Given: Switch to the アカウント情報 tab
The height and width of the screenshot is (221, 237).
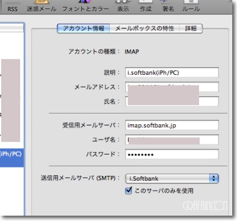Looking at the screenshot, I should pyautogui.click(x=84, y=29).
